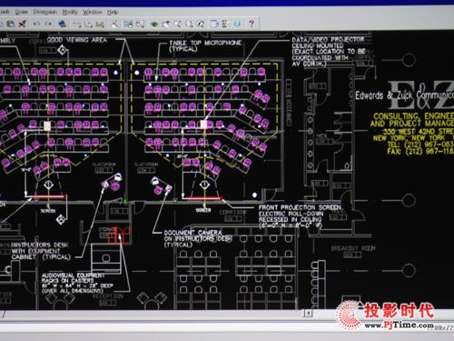Activate the green 3D Orbit icon
454x341 pixels.
tap(154, 24)
